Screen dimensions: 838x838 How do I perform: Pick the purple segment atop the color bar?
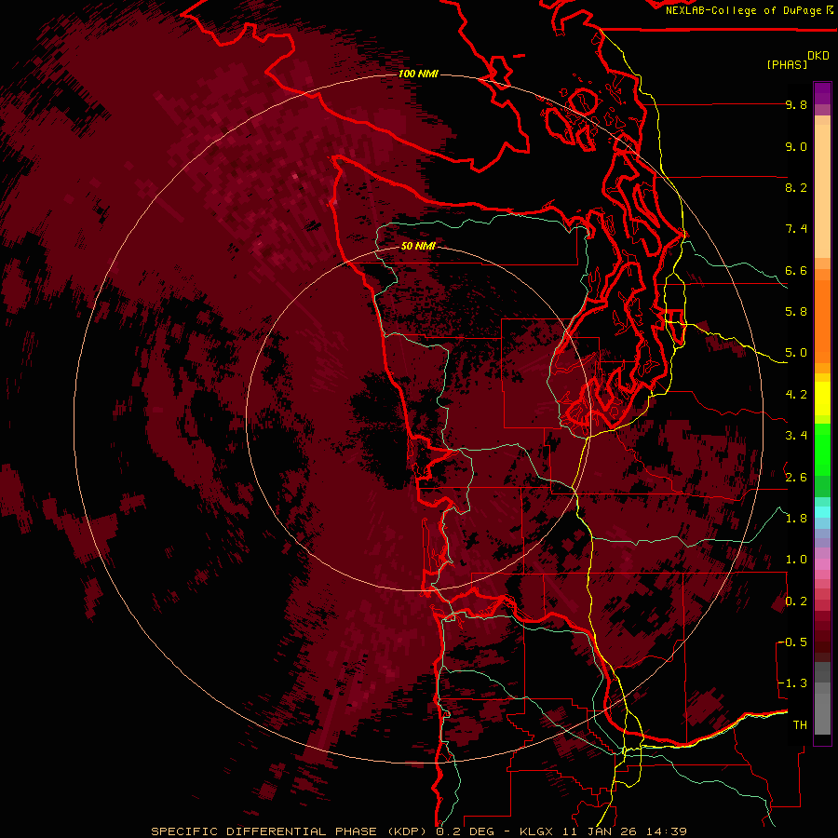coord(822,93)
